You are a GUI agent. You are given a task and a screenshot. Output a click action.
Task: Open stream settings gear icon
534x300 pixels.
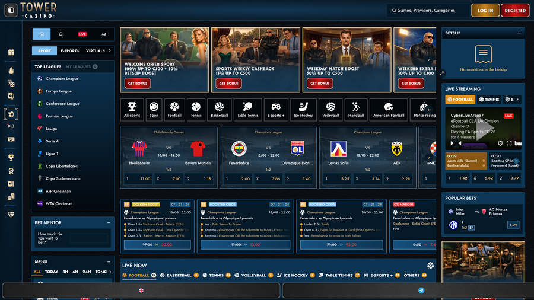(x=500, y=143)
